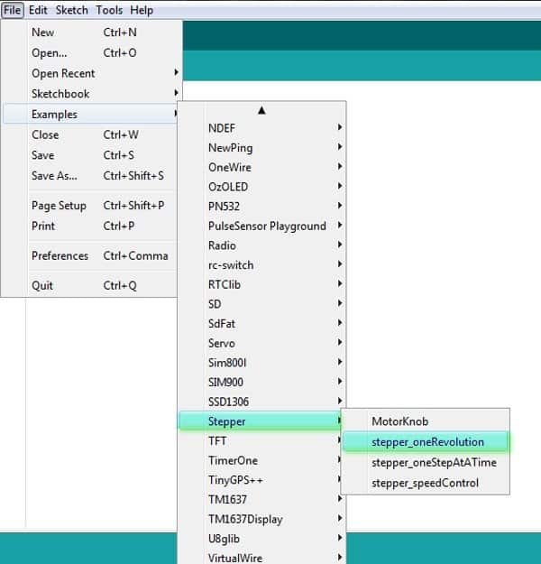Select the SD examples entry

[x=262, y=304]
